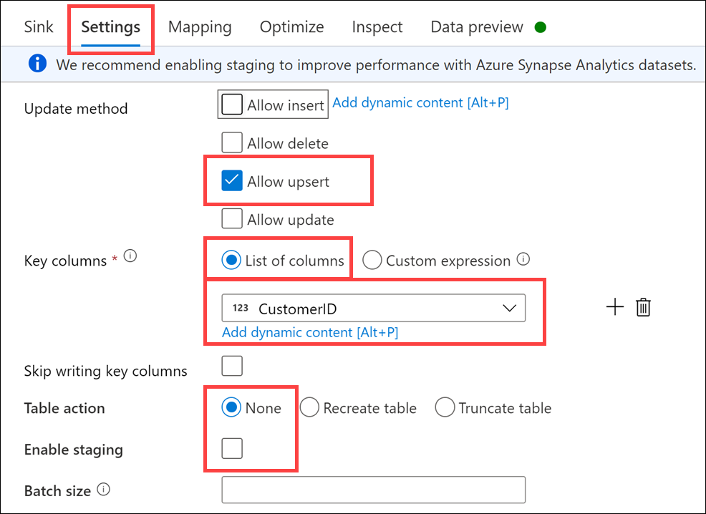Click the Table action label
The height and width of the screenshot is (514, 706).
pos(64,408)
